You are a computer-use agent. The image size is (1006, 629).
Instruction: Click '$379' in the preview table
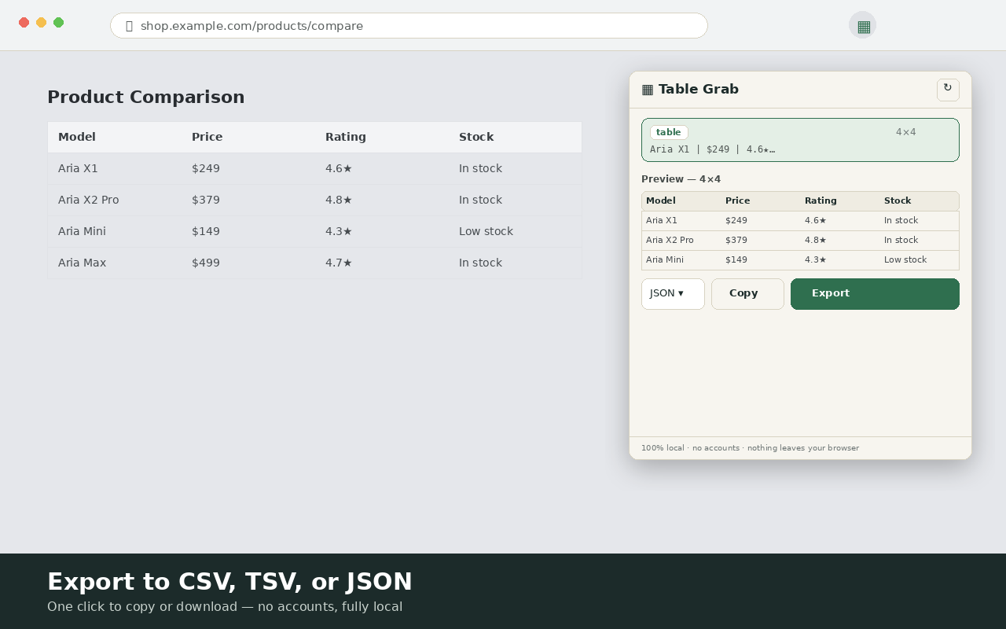pyautogui.click(x=736, y=241)
